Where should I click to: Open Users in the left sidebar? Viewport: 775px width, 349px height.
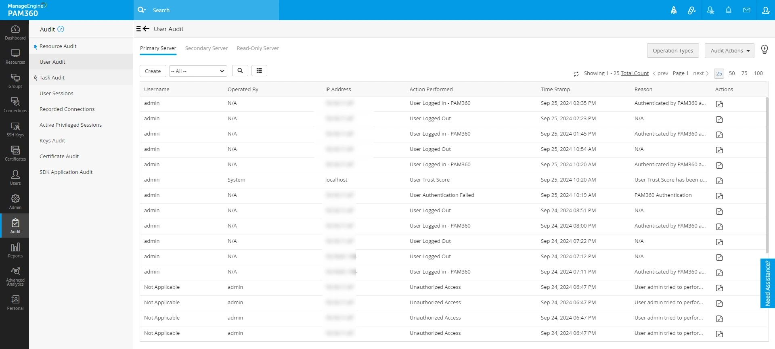coord(15,178)
